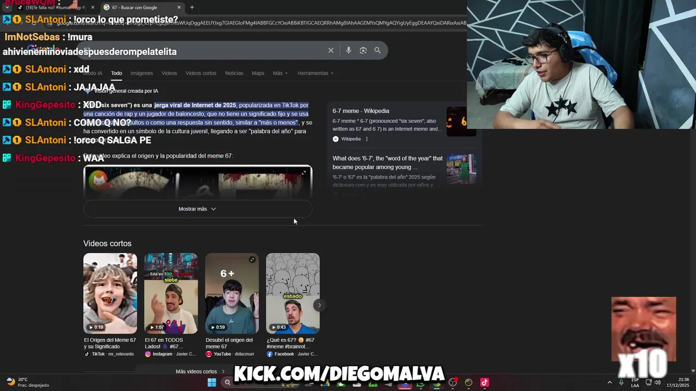Open 'El Origen del Meme 67 y su Significado' title

point(110,343)
